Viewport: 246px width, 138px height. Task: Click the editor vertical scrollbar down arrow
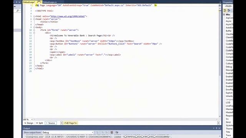coord(219,116)
